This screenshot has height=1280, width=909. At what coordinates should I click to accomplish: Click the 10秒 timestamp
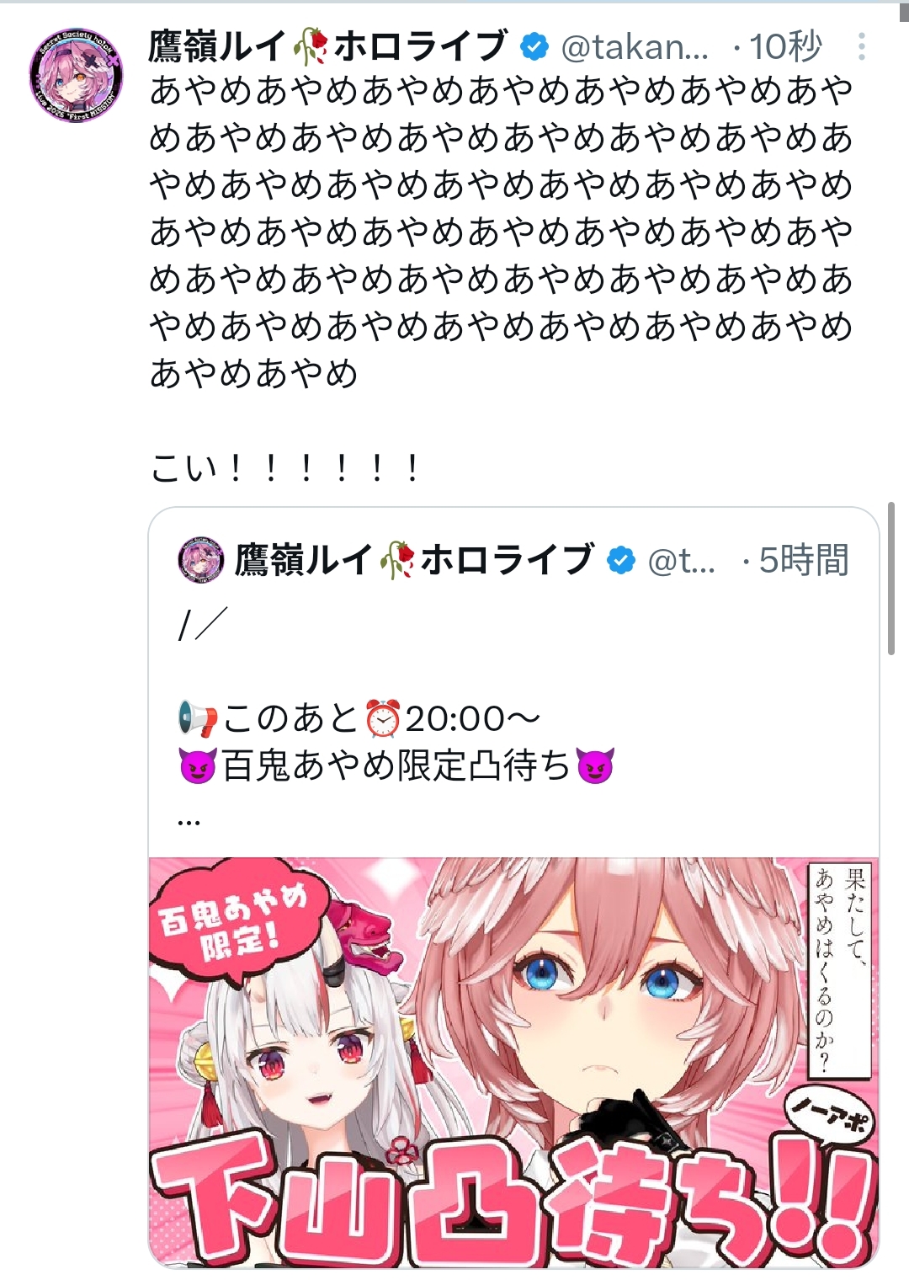(x=784, y=46)
